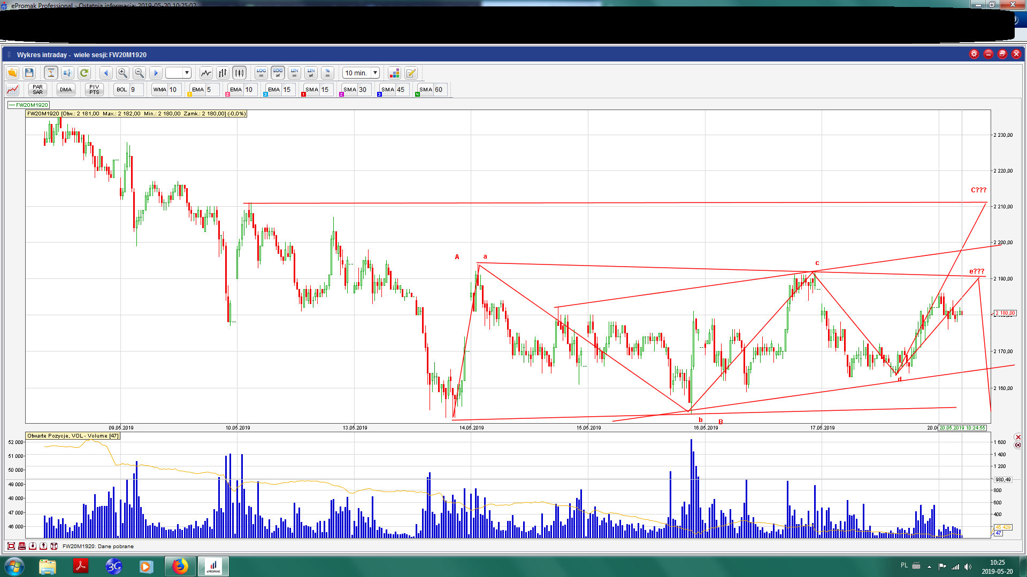
Task: Open the chart notes pencil icon
Action: [x=411, y=73]
